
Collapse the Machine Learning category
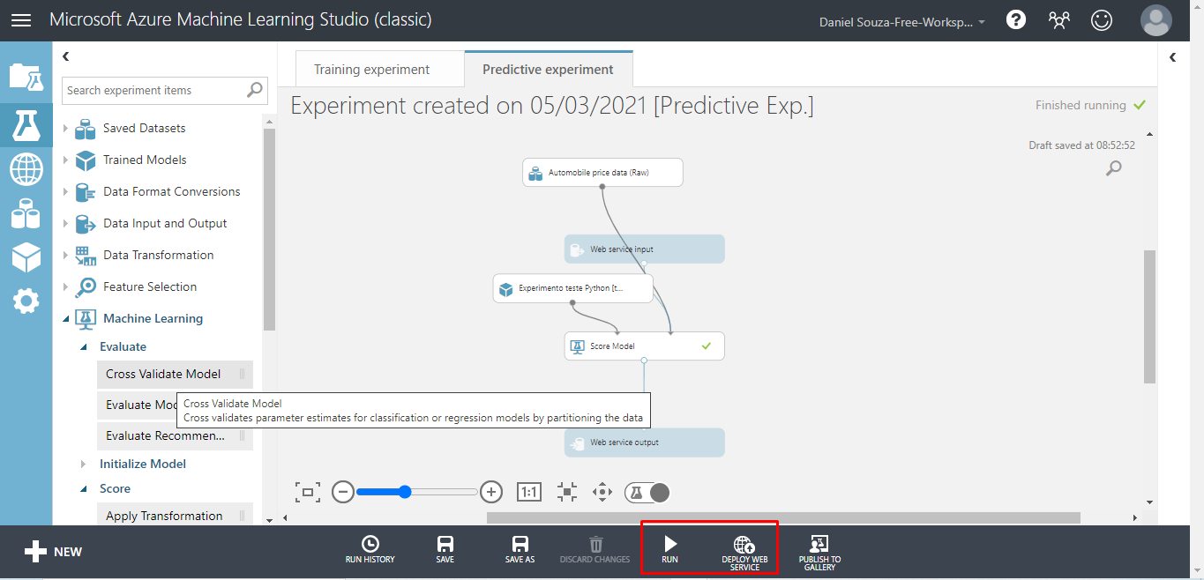[65, 319]
